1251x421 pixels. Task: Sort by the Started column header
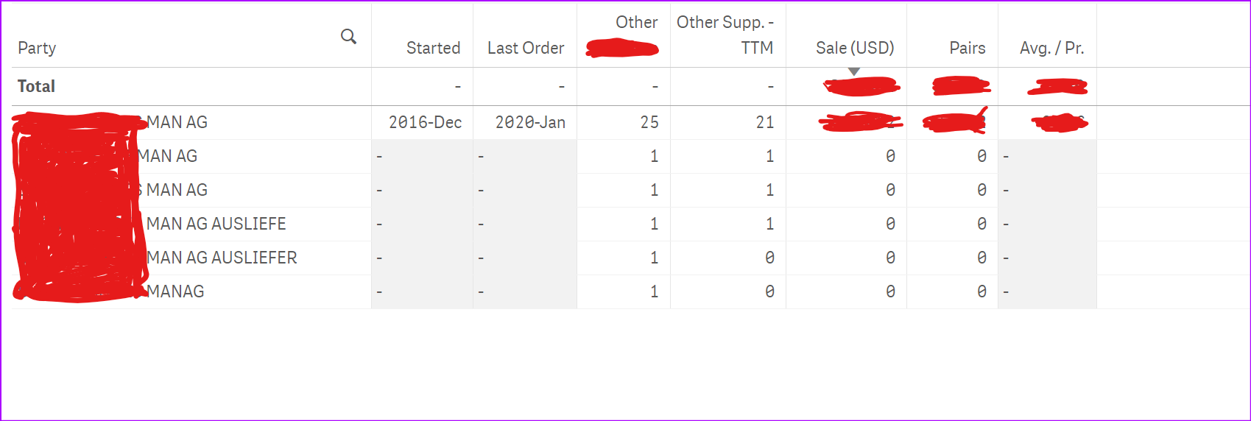tap(433, 48)
